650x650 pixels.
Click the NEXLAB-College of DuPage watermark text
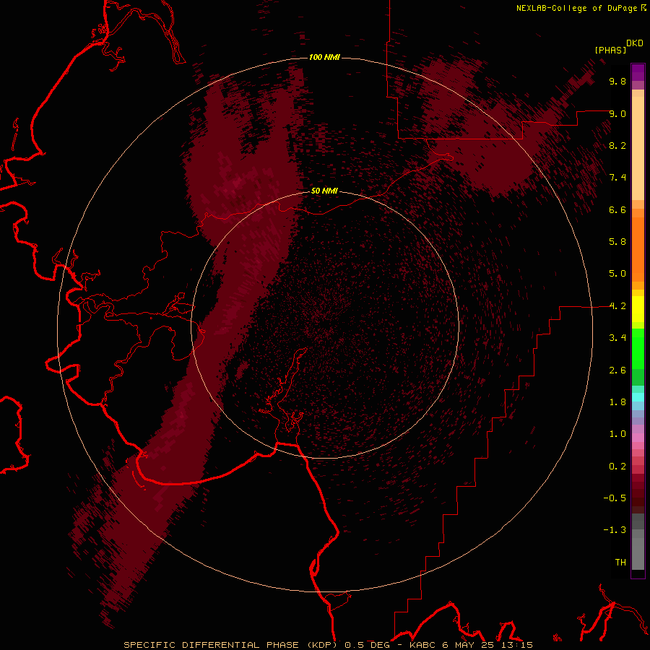(578, 8)
